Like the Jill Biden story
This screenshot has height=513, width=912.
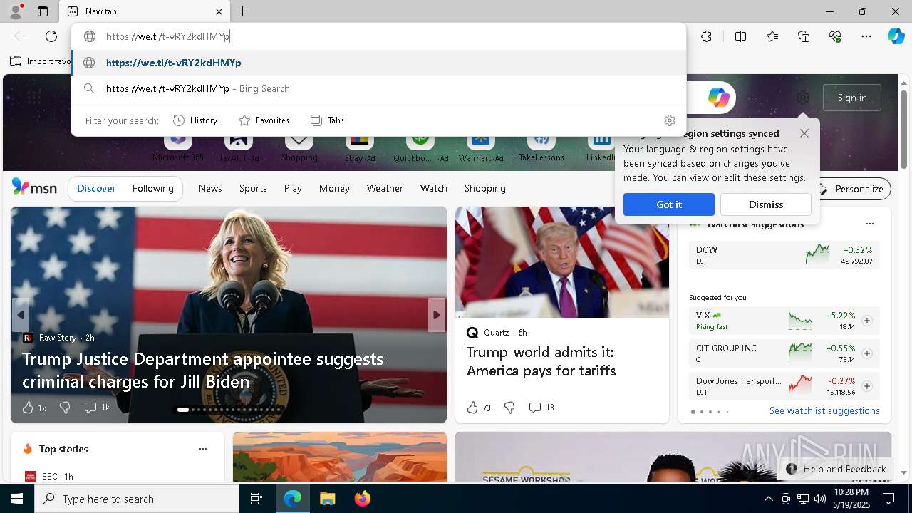pos(33,408)
